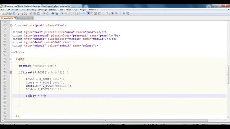Open the View menu
The image size is (230, 129).
(x=23, y=10)
